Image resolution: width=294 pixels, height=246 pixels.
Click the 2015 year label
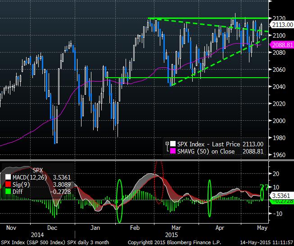[x=172, y=235]
